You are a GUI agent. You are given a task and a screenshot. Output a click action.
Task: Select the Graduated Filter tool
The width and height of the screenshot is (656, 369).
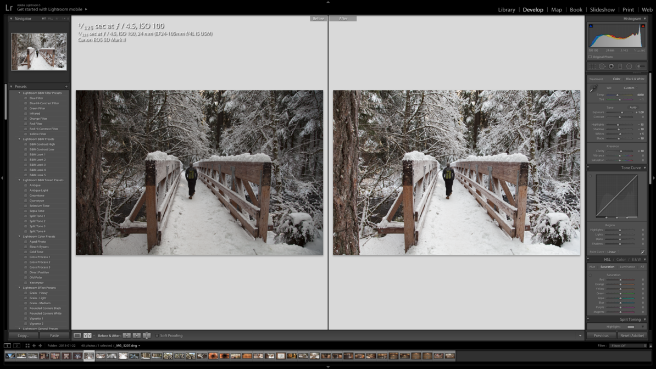point(620,66)
